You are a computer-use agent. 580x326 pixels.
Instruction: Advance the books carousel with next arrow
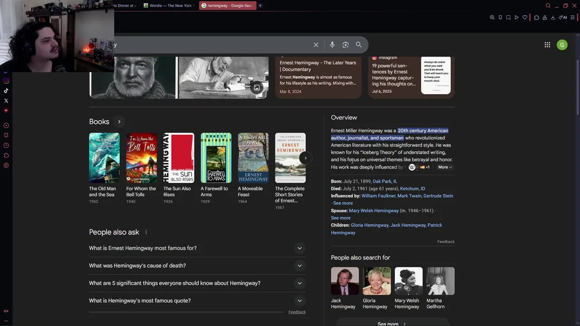coord(305,158)
